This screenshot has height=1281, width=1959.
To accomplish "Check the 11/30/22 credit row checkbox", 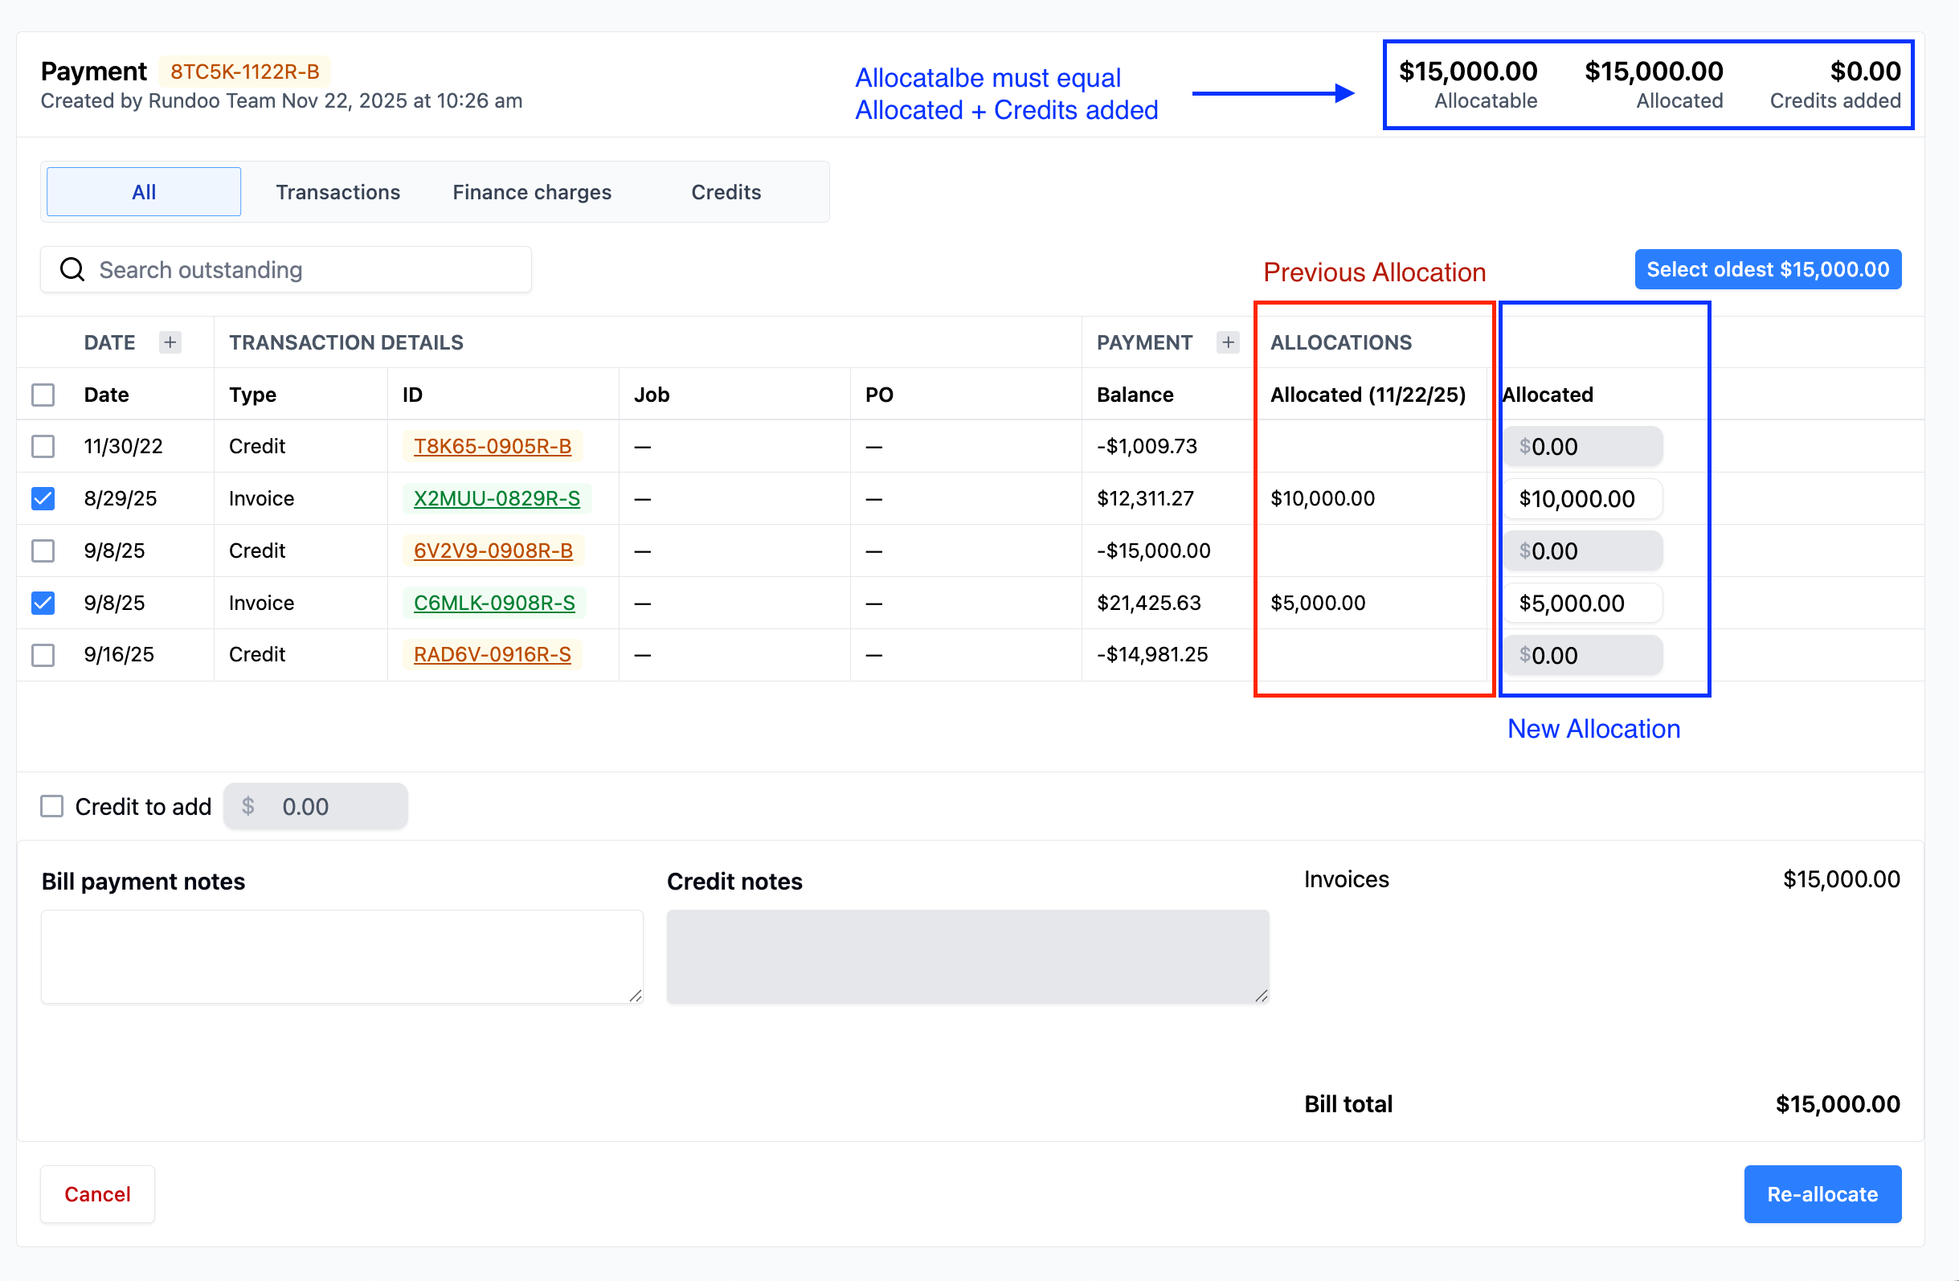I will click(43, 446).
